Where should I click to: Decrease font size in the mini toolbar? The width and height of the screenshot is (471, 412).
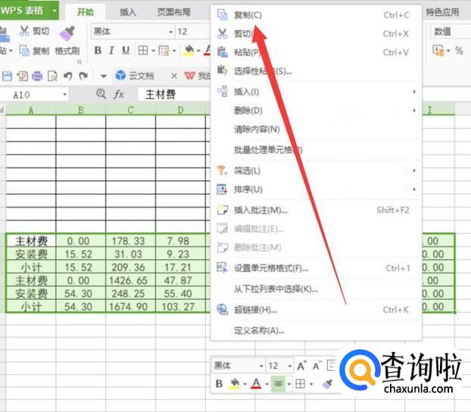[x=317, y=366]
